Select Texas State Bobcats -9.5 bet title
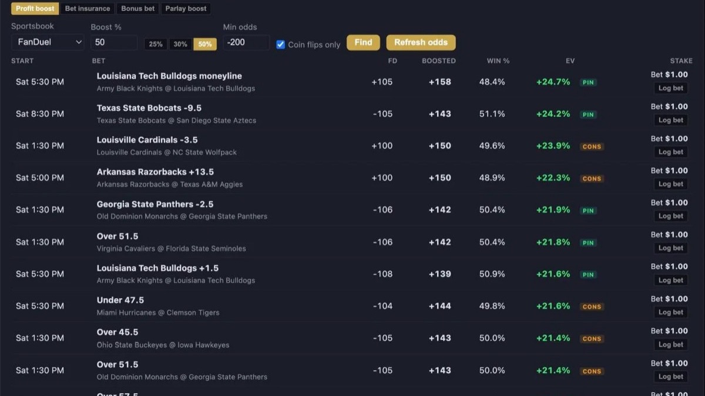 (149, 108)
